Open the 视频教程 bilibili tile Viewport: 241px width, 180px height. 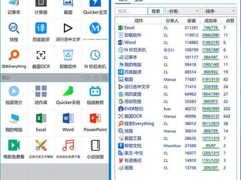point(95,95)
